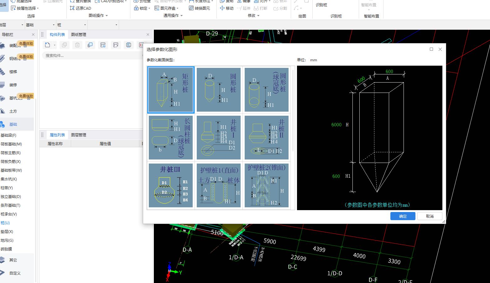The height and width of the screenshot is (283, 490).
Task: Click the 搜索构件 search field
Action: point(92,55)
